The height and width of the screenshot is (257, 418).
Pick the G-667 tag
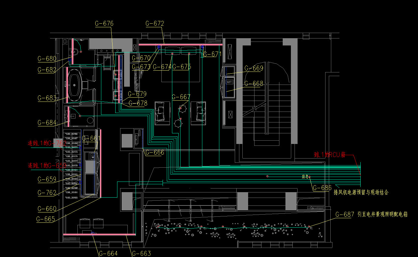(181, 97)
